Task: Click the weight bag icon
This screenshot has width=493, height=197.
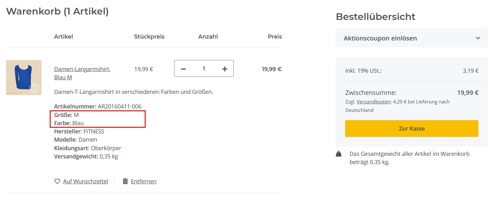Action: pos(339,154)
